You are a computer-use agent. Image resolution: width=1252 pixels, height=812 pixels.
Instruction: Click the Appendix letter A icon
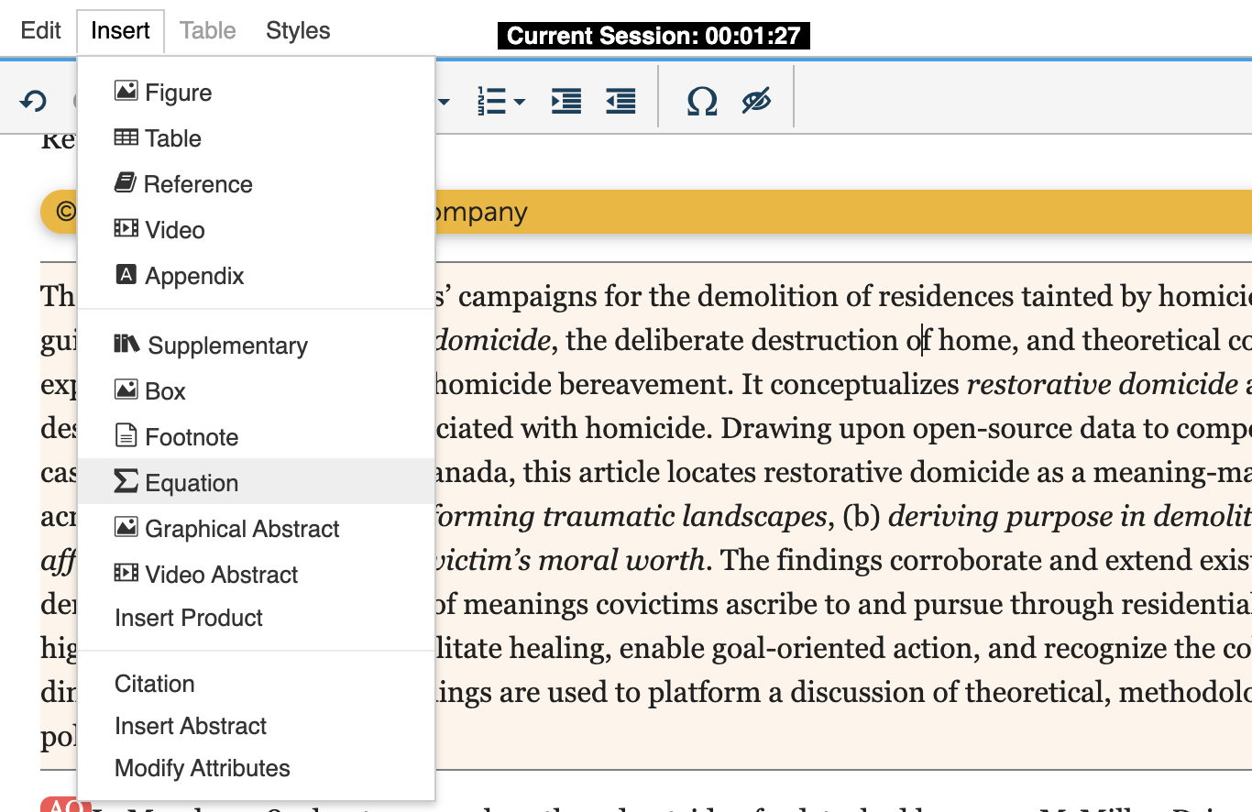click(126, 274)
